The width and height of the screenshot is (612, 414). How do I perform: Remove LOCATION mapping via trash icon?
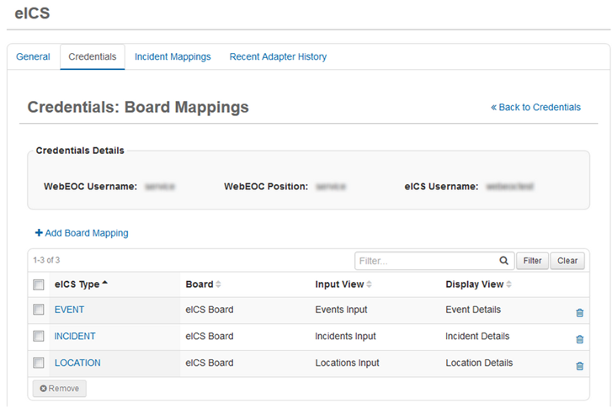579,366
